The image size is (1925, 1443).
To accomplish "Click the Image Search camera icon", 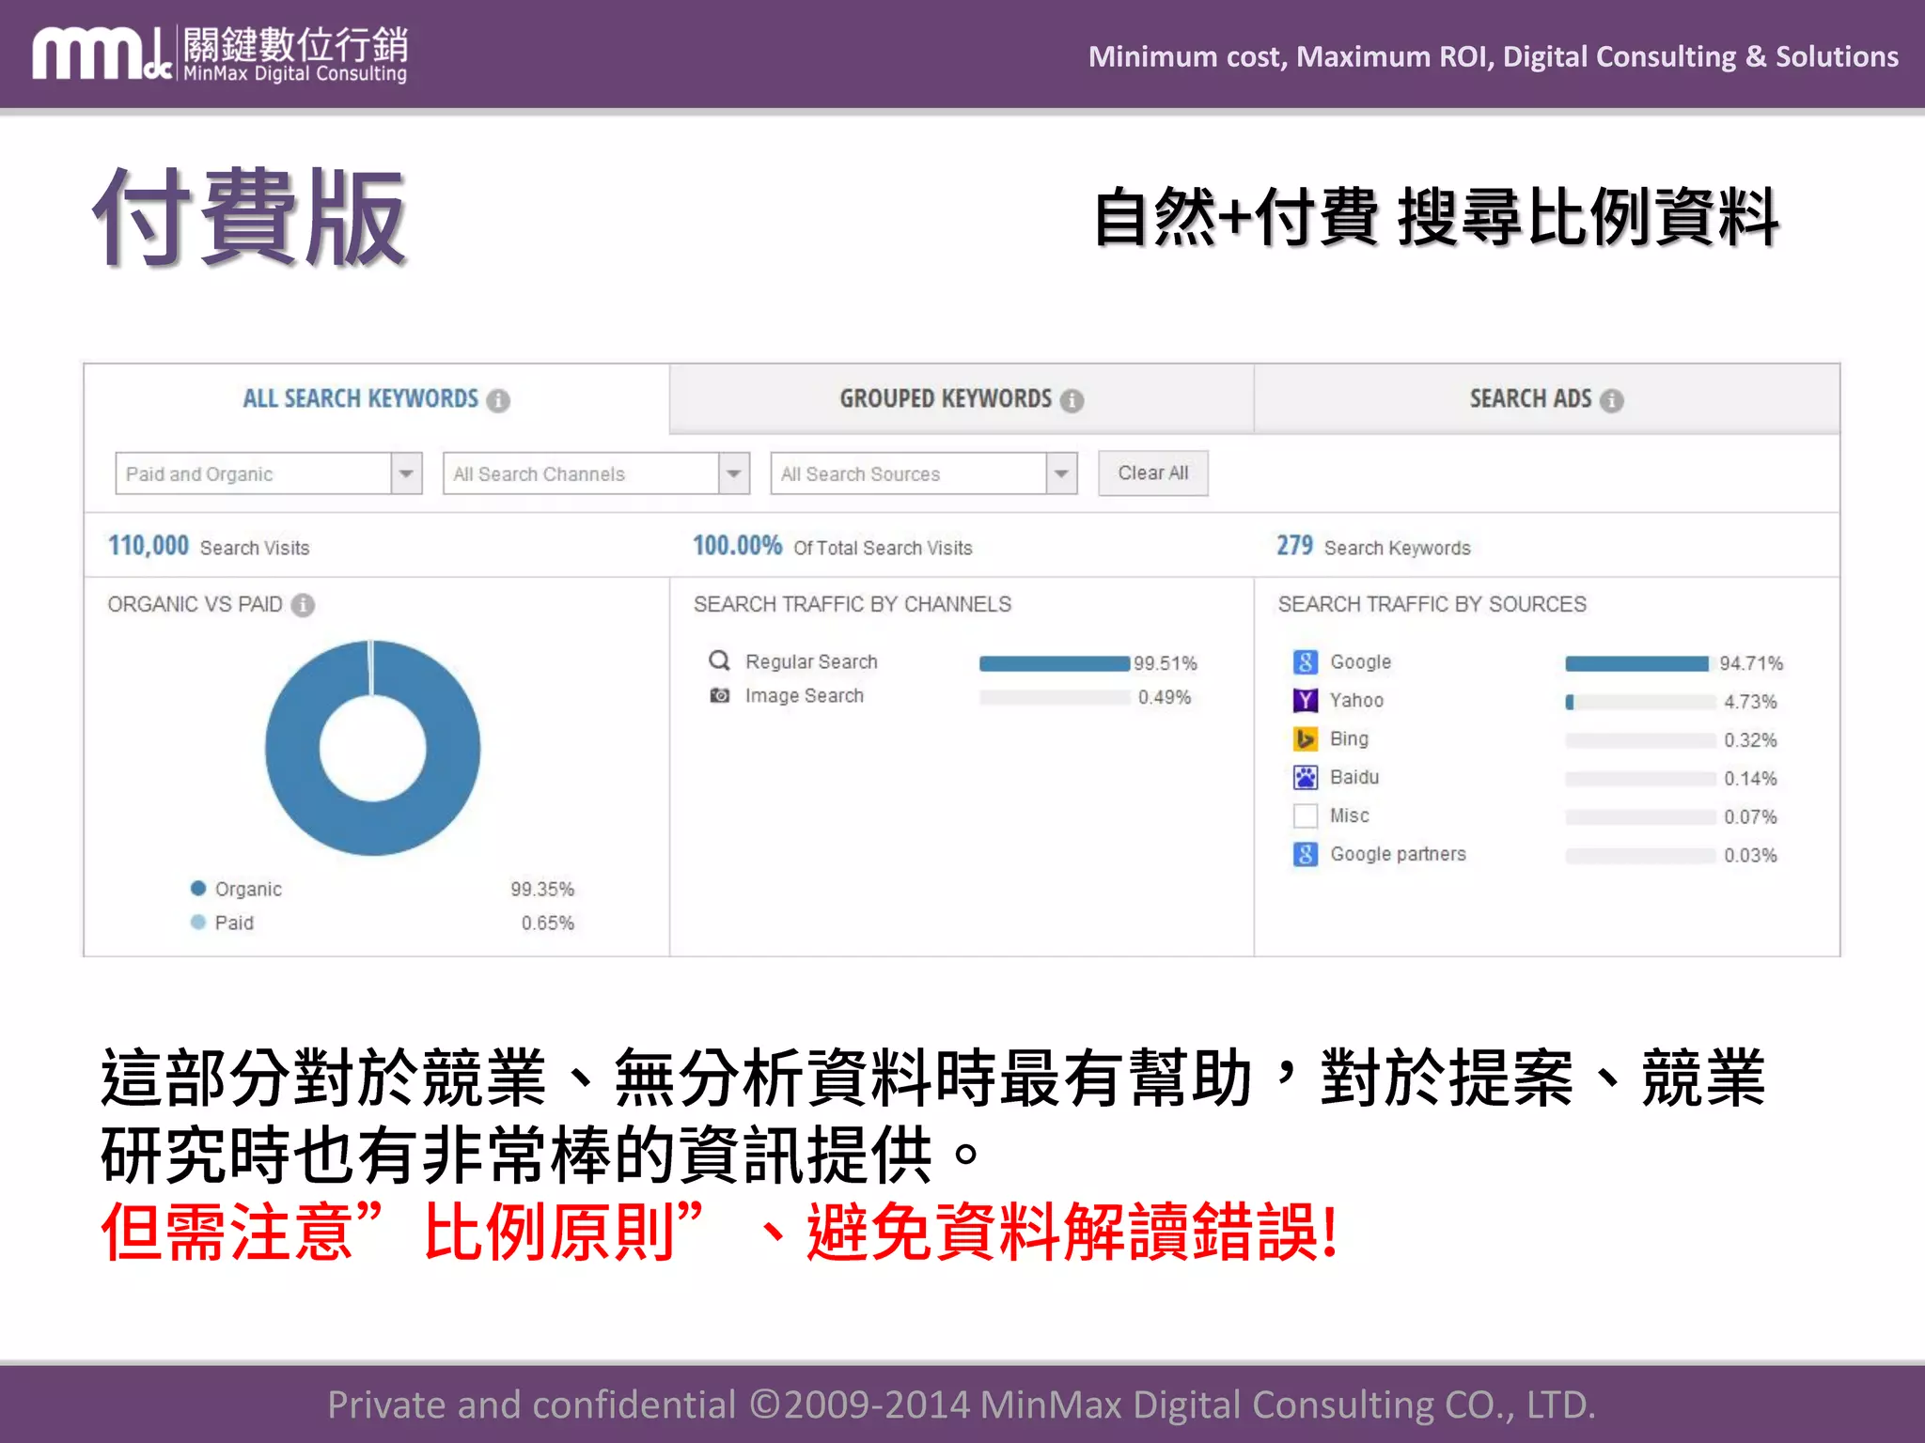I will tap(719, 696).
